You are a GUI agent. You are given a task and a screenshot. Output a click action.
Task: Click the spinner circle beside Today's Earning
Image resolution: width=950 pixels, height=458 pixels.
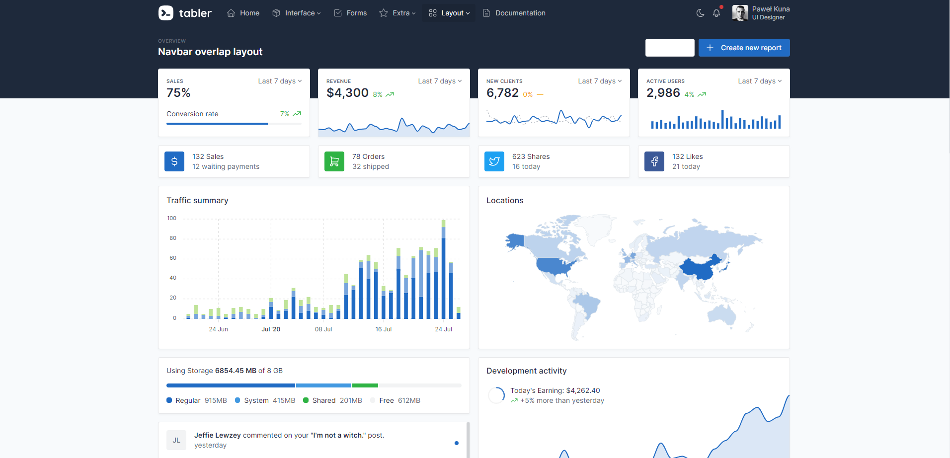click(496, 395)
